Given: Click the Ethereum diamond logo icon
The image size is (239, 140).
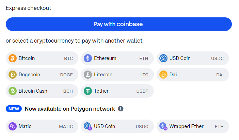Looking at the screenshot, I should tap(88, 58).
